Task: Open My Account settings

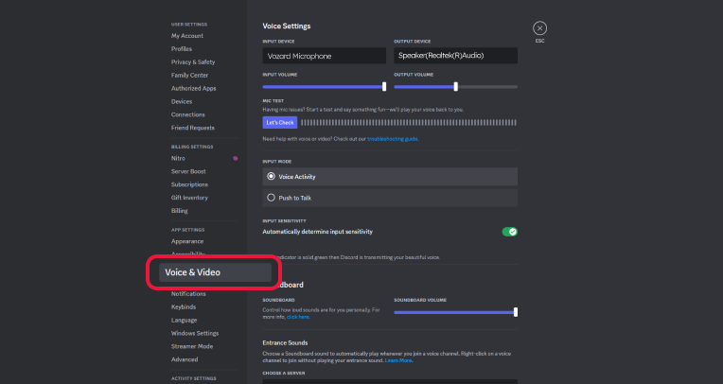Action: point(187,36)
